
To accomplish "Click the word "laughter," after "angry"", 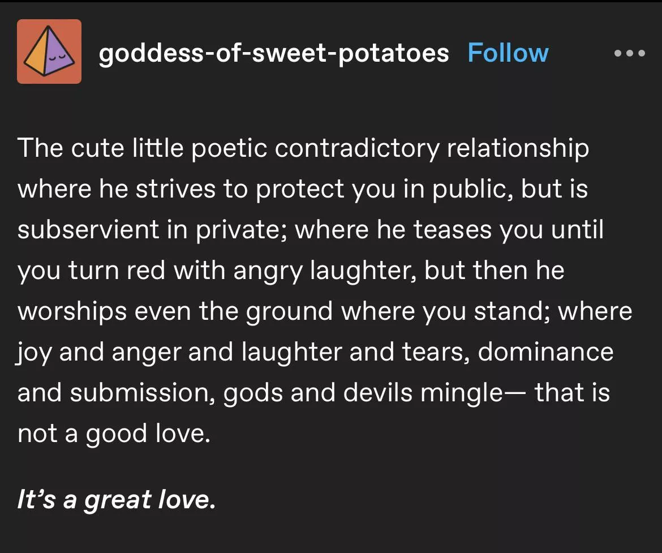I will tap(363, 271).
